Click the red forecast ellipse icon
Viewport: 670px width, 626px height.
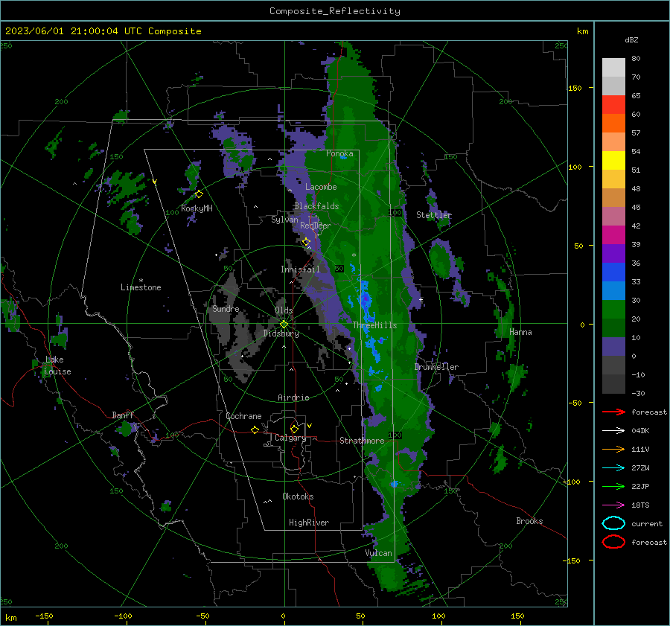(x=613, y=542)
